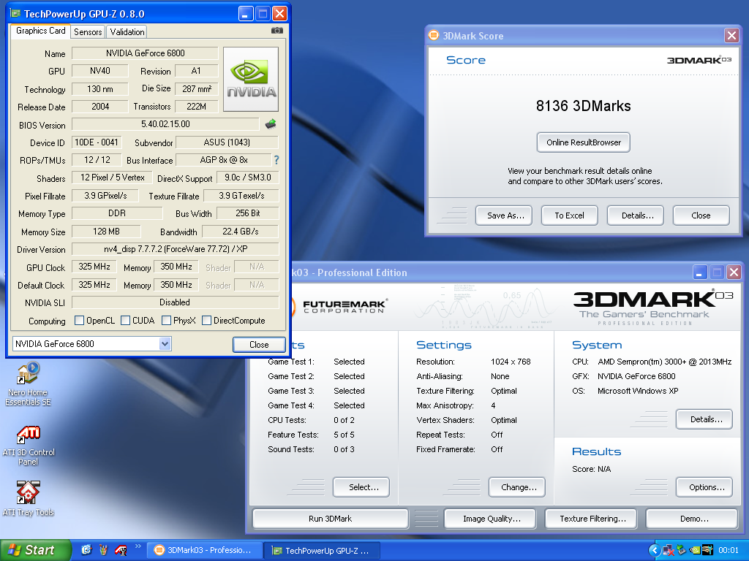Click the Bandwidth 22.4 GB/s field
The width and height of the screenshot is (749, 561).
click(240, 232)
